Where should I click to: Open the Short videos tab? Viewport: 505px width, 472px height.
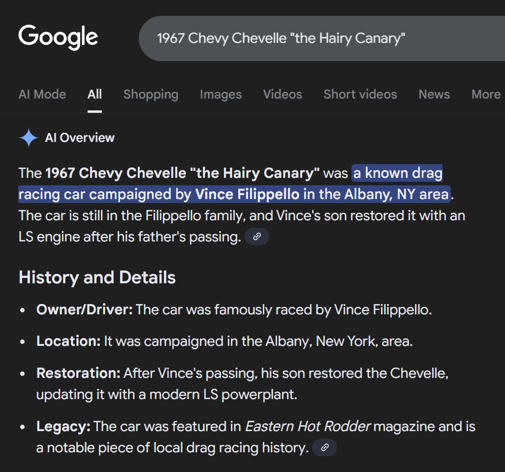tap(360, 95)
